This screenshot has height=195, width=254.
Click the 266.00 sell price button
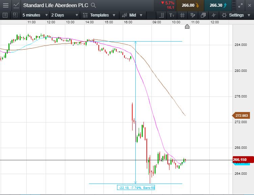(190, 5)
